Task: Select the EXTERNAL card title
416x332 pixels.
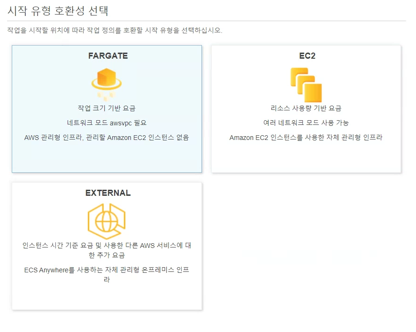Action: [108, 193]
